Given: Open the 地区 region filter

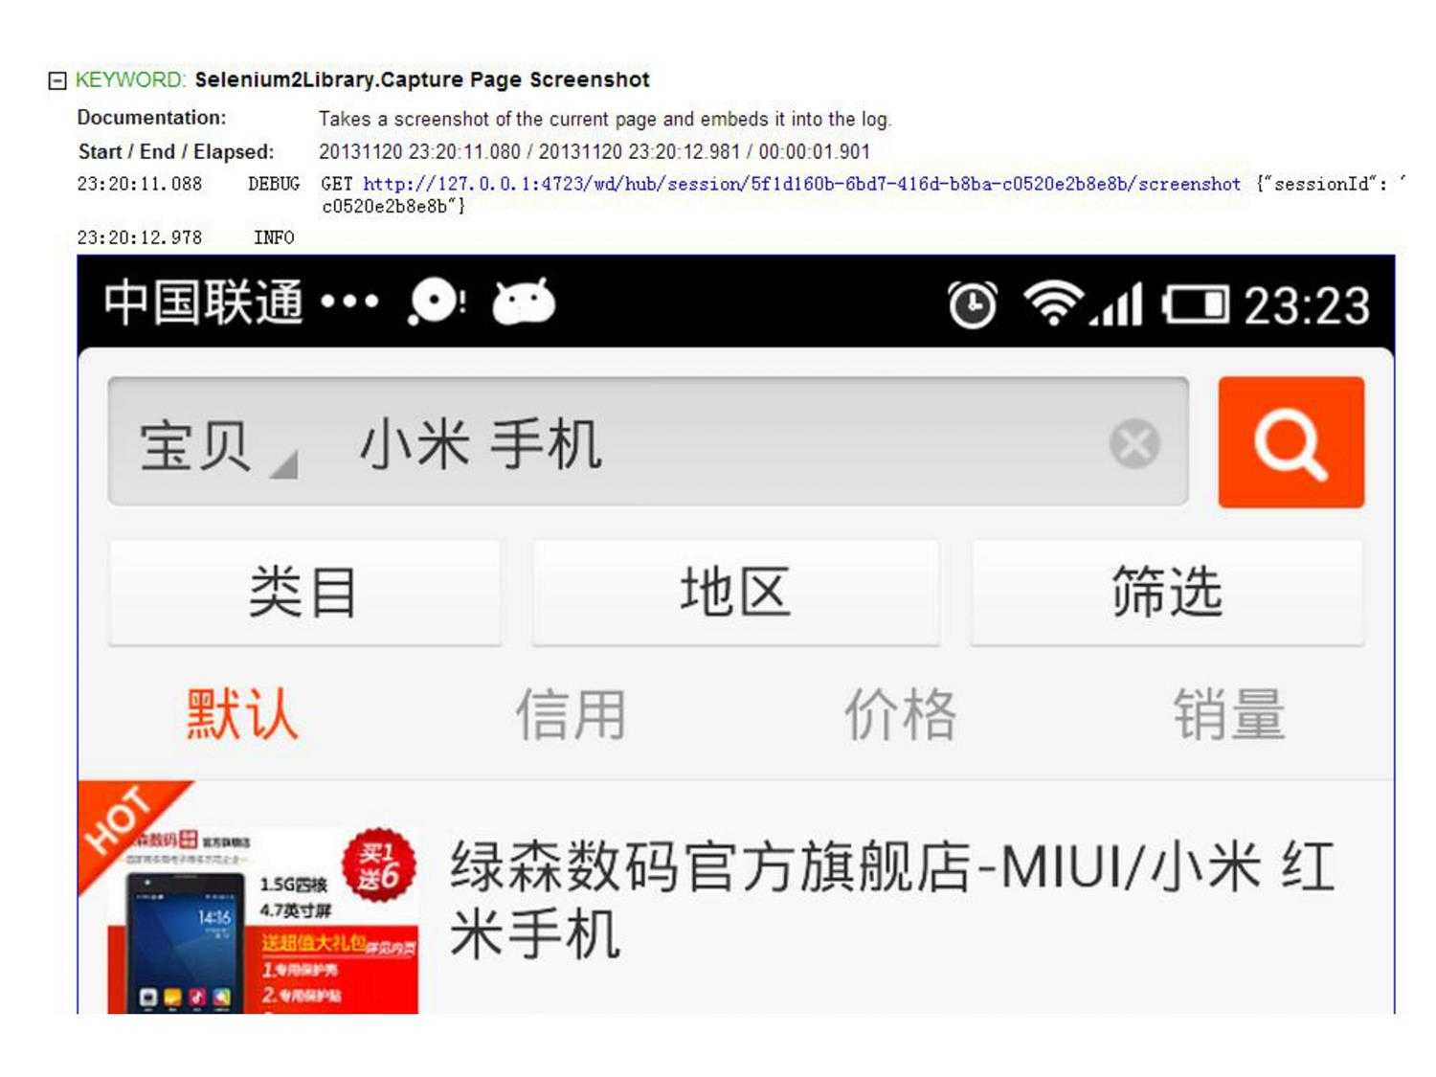Looking at the screenshot, I should 735,592.
